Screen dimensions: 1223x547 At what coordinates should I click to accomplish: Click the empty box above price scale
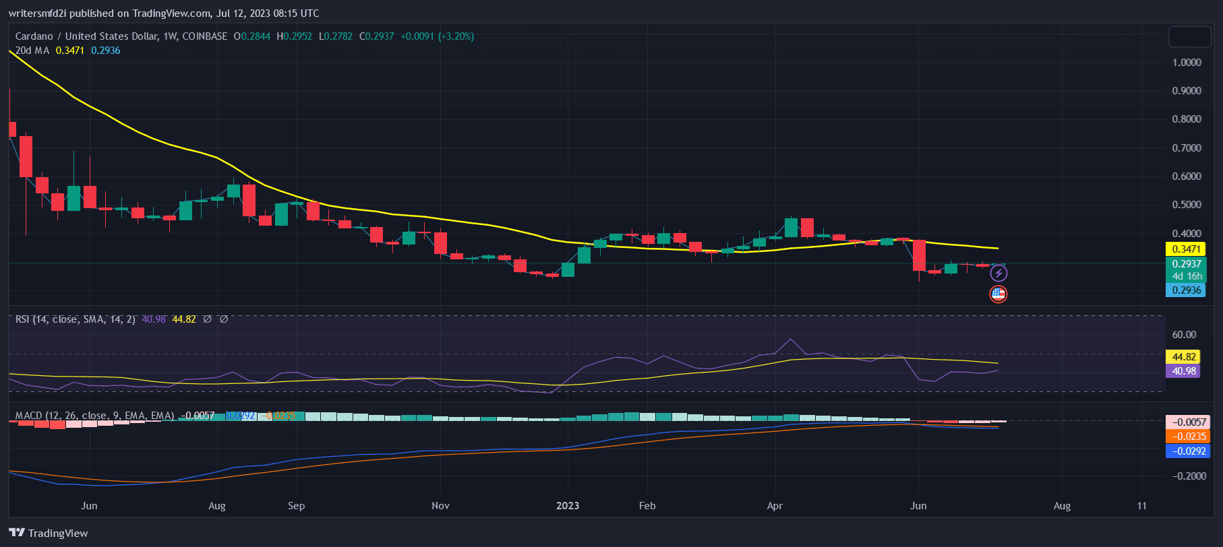[x=1189, y=37]
